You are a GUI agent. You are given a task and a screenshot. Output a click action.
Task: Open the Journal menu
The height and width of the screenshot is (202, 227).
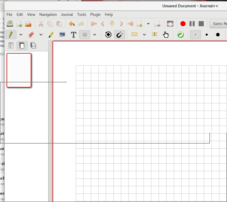pyautogui.click(x=67, y=15)
